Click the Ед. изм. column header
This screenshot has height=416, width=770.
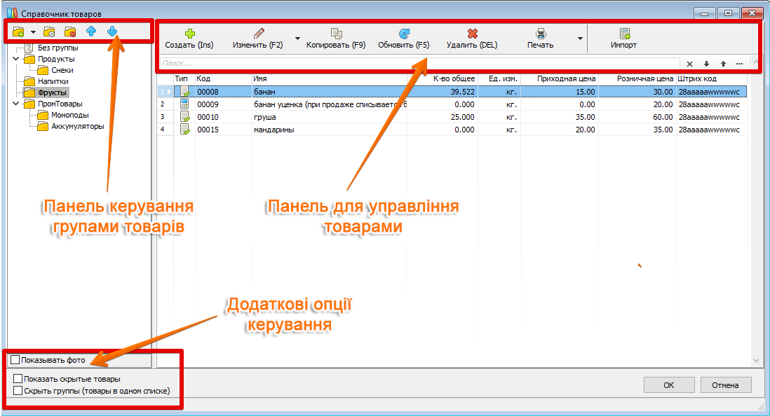[499, 78]
